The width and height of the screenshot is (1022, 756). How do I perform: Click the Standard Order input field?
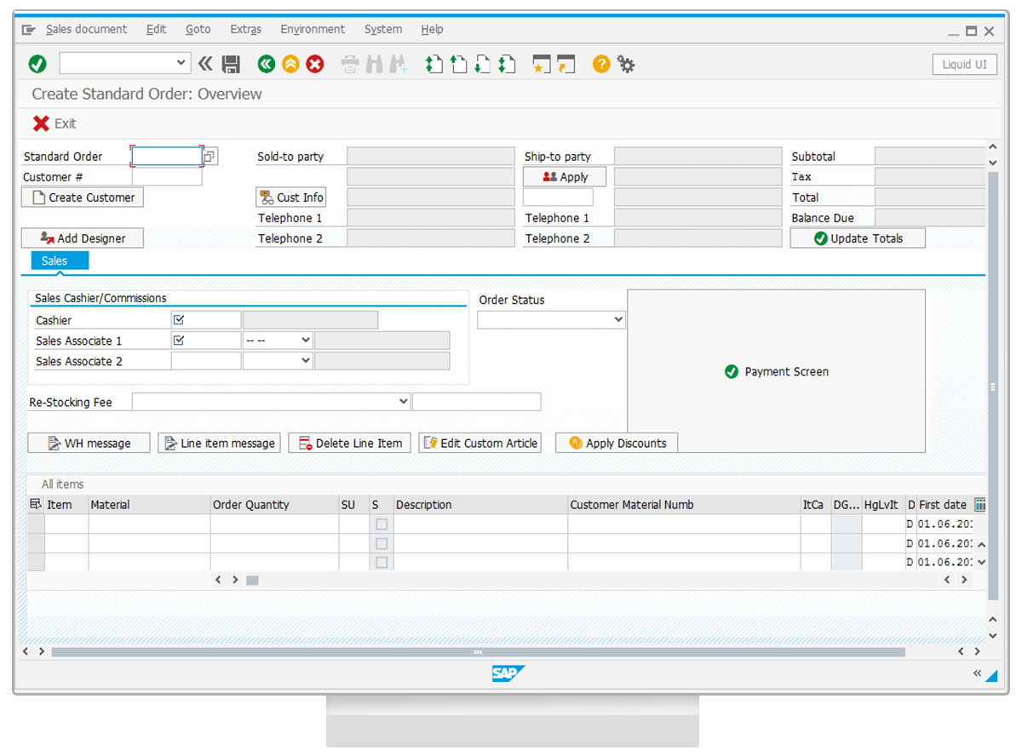pyautogui.click(x=166, y=157)
